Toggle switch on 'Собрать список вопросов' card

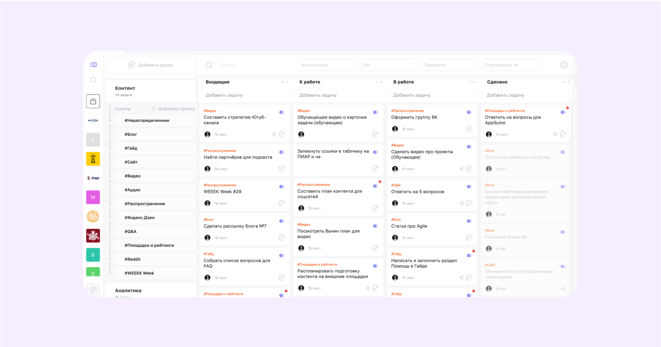282,256
